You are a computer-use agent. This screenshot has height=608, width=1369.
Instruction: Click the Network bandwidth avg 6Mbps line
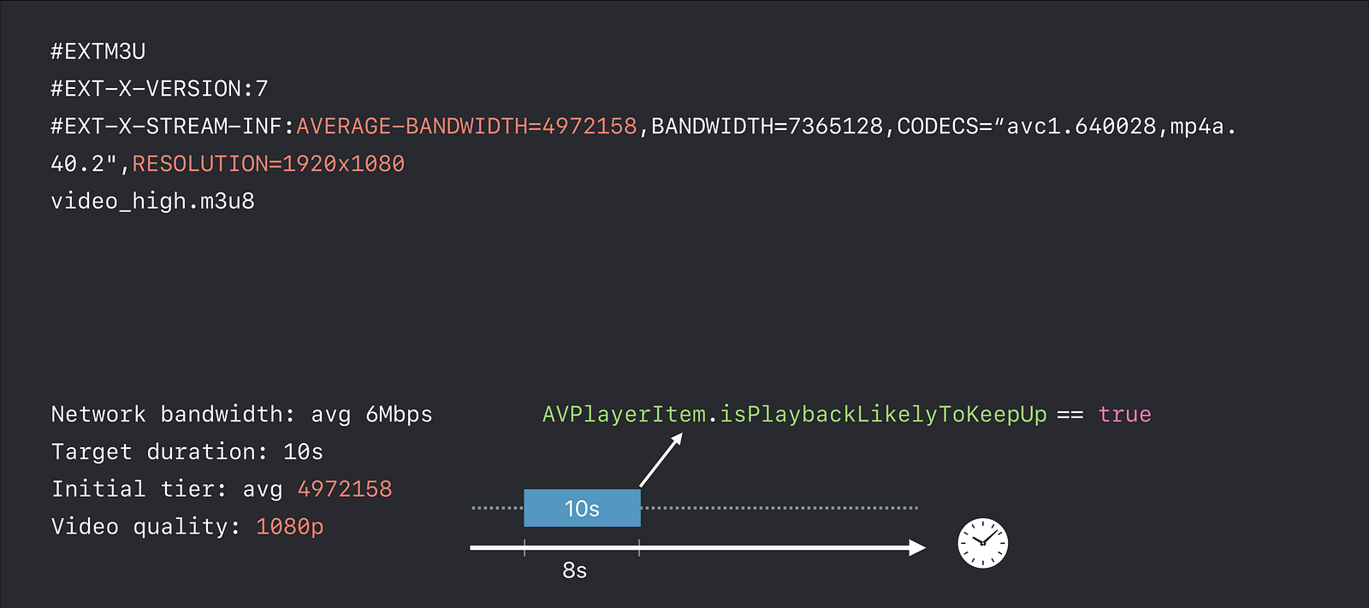[241, 415]
